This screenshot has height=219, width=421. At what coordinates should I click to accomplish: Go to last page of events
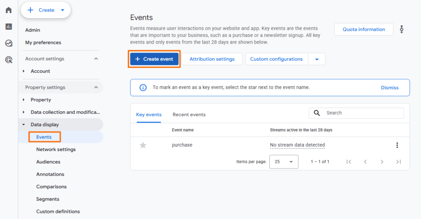(398, 161)
